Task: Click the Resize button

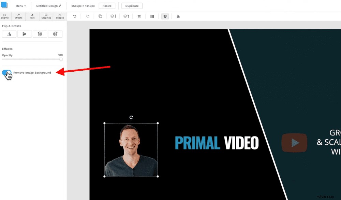Action: (x=107, y=5)
